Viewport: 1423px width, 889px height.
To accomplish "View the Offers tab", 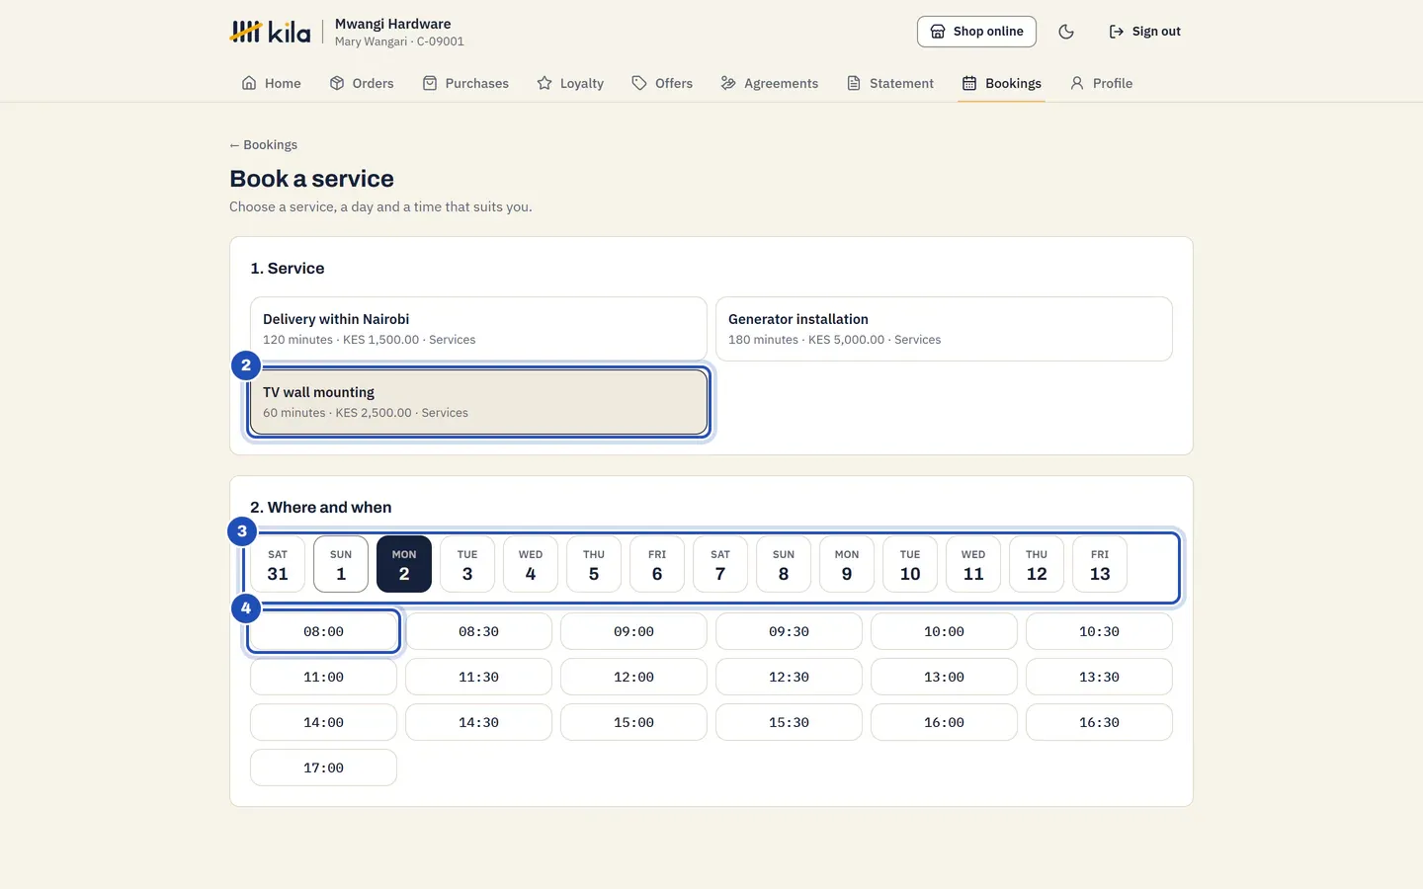I will tap(662, 83).
